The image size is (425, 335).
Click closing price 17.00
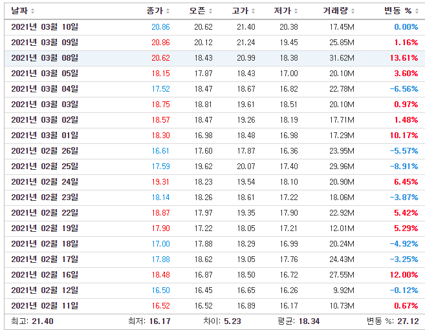click(160, 244)
